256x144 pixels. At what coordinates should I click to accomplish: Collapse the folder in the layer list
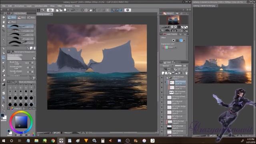coord(167,78)
